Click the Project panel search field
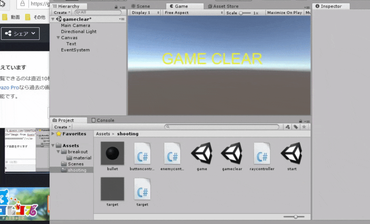The width and height of the screenshot is (370, 224). pyautogui.click(x=222, y=127)
